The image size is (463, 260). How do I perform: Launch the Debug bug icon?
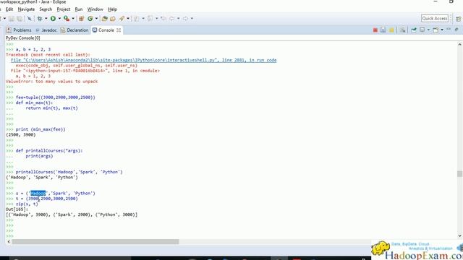[40, 19]
